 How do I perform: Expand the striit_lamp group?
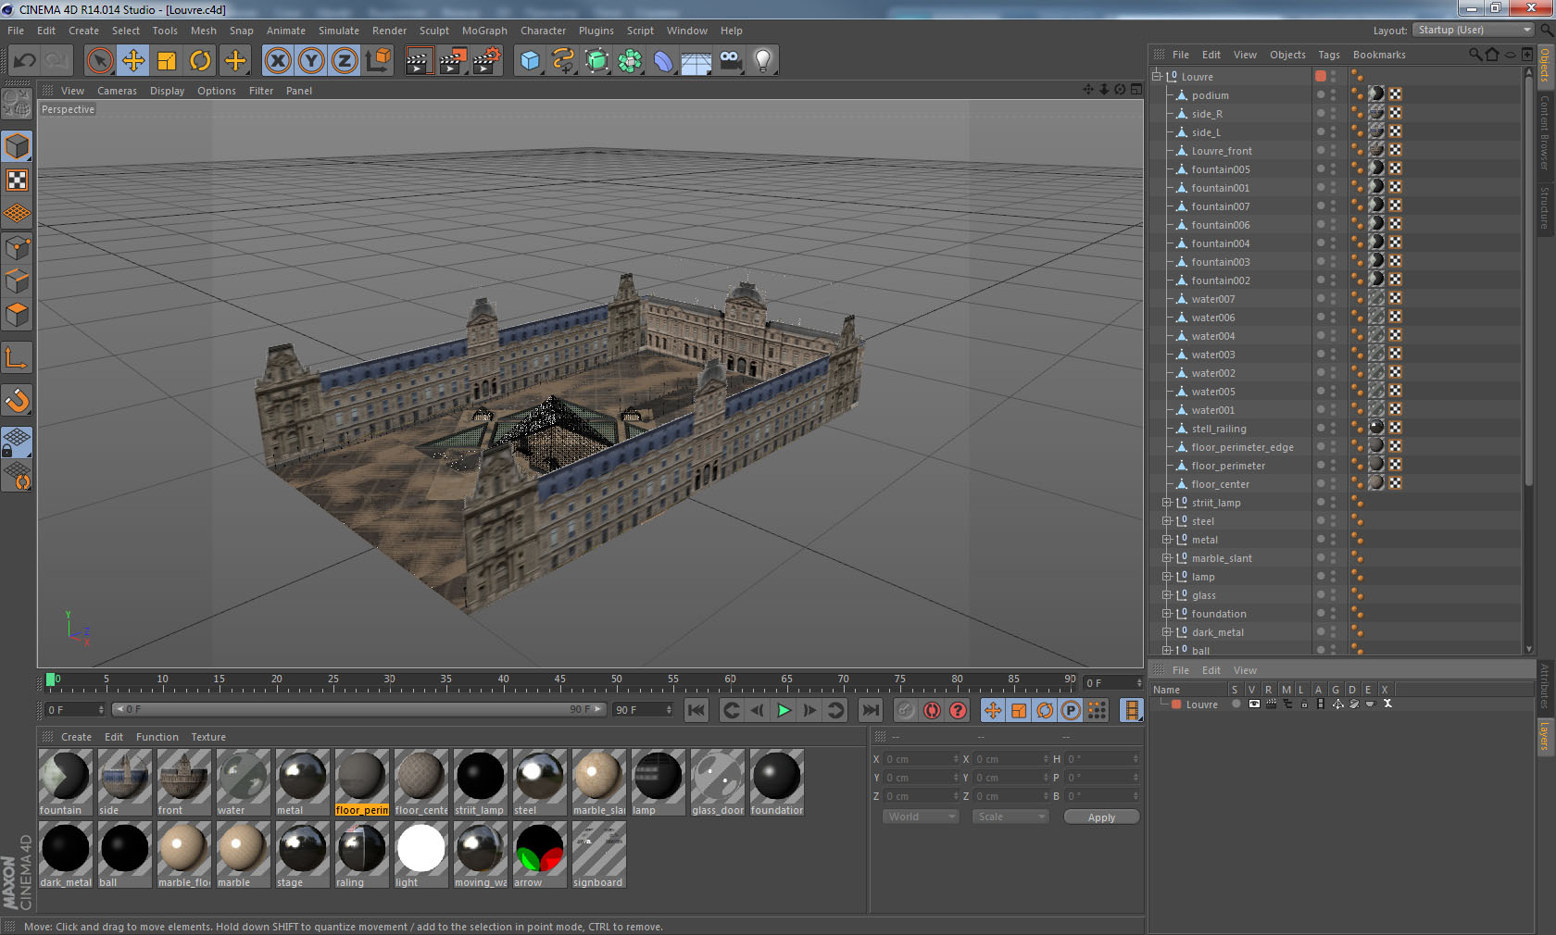(x=1167, y=503)
